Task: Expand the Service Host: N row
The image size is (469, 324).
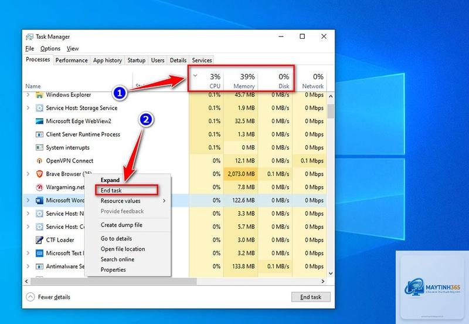Action: pos(28,214)
